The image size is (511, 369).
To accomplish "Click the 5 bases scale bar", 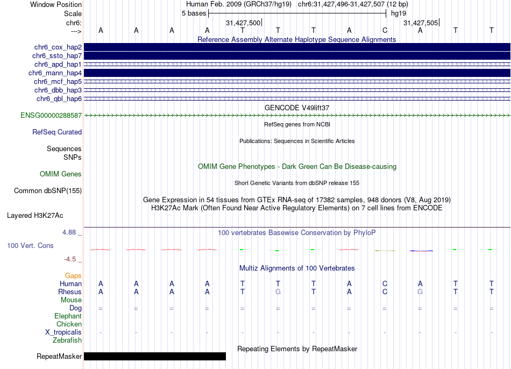I will 297,13.
